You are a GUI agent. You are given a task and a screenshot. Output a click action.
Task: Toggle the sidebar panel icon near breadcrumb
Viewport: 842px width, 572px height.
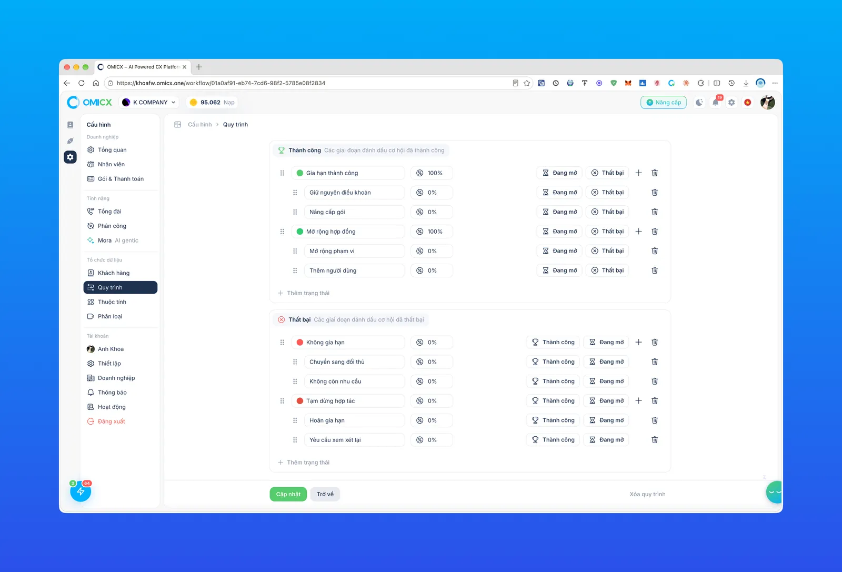178,125
